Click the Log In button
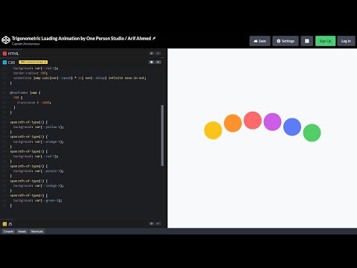The width and height of the screenshot is (357, 268). pyautogui.click(x=346, y=41)
